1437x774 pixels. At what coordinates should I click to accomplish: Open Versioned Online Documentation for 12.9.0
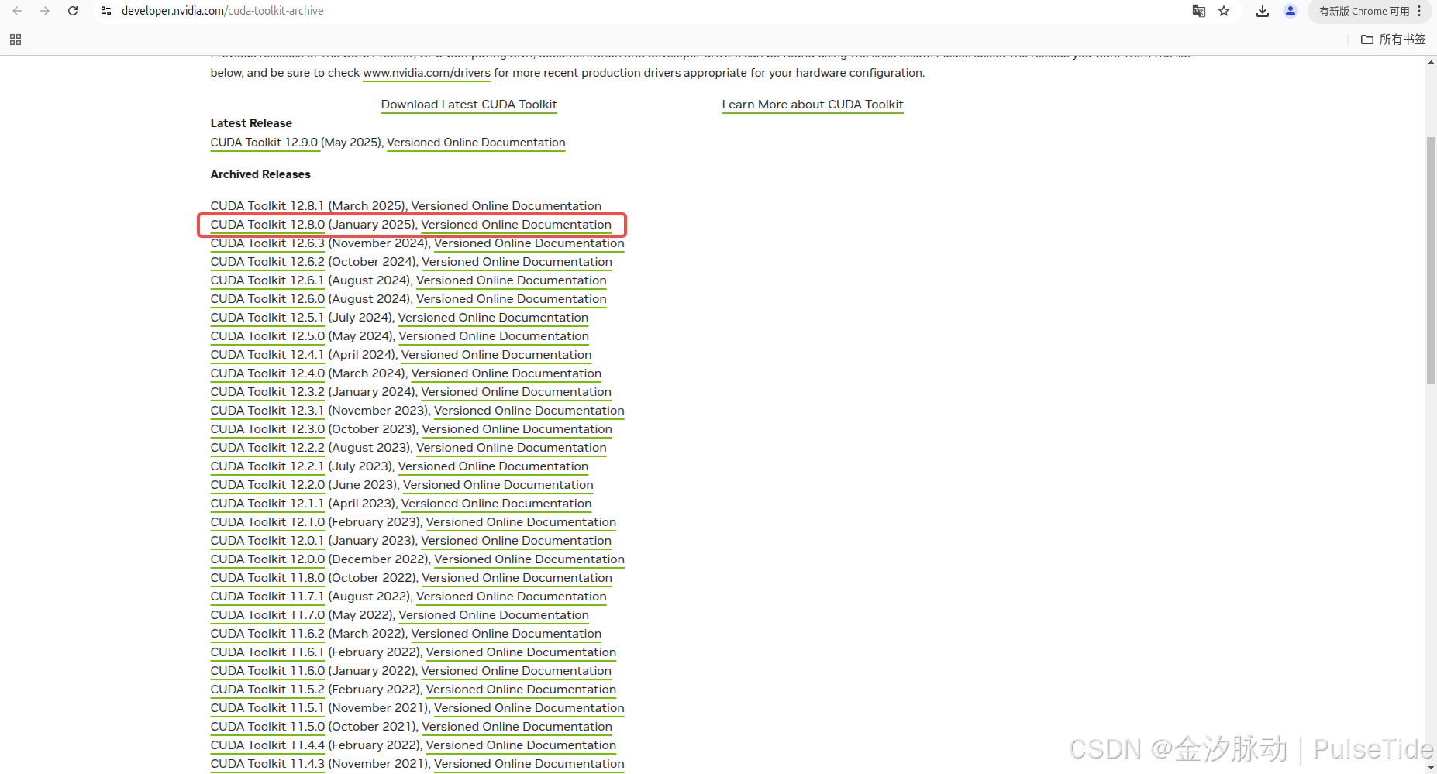pyautogui.click(x=476, y=143)
